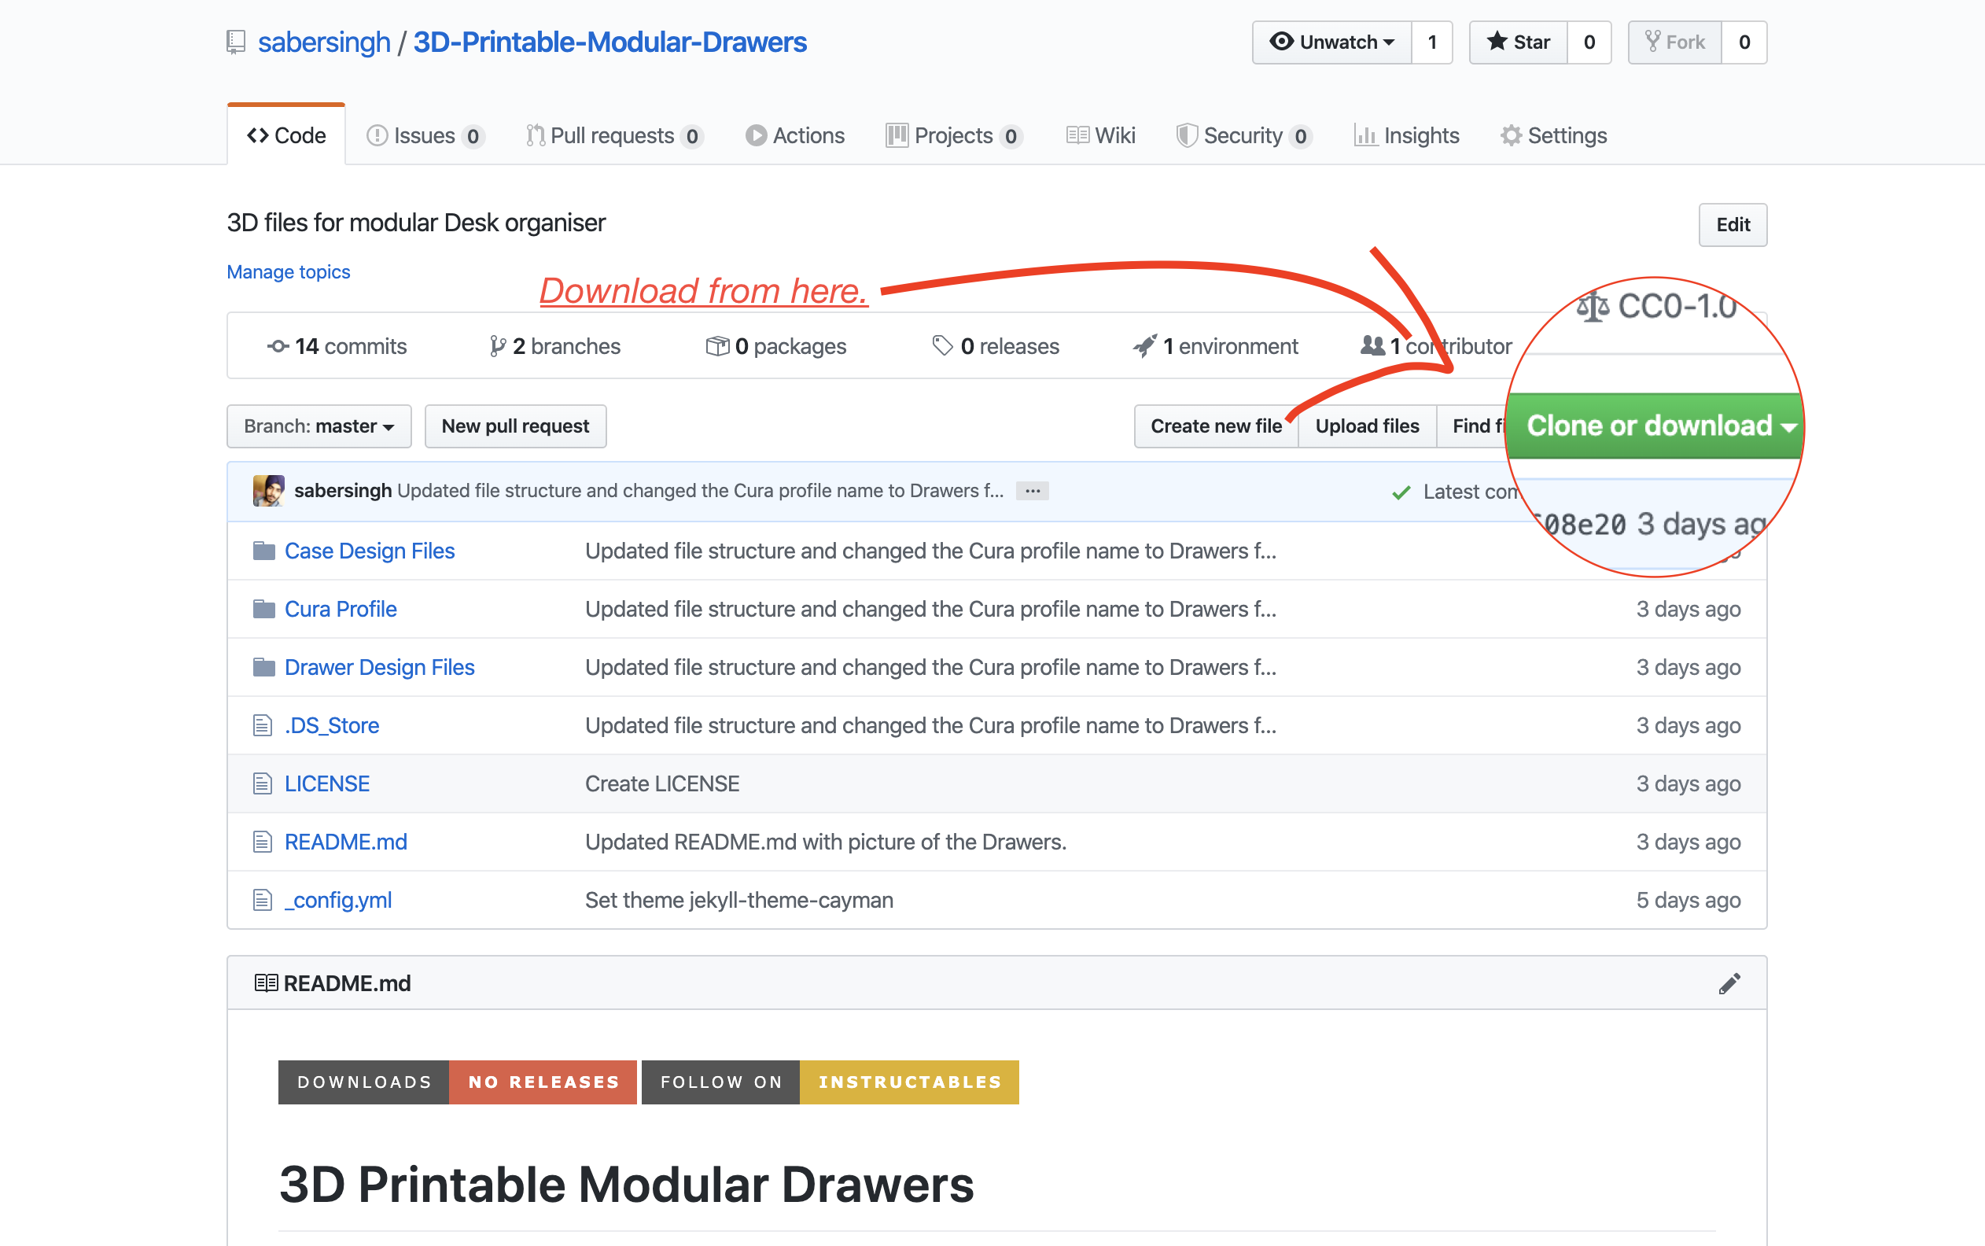Click the sabersingh commit author name
This screenshot has width=1985, height=1246.
pyautogui.click(x=343, y=490)
